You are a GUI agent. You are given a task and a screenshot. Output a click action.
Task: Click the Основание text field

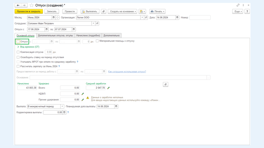[x=118, y=78]
